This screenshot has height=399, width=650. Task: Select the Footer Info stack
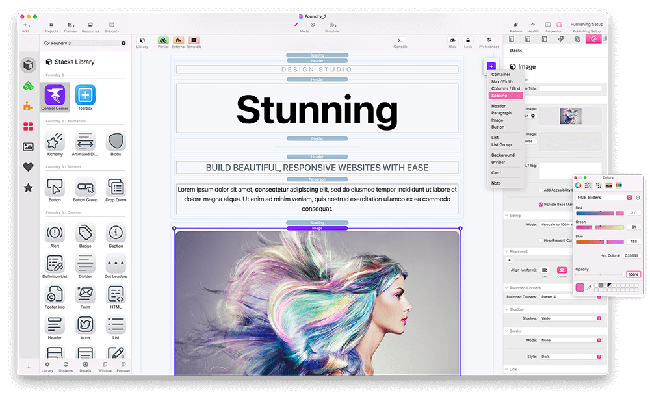coord(55,296)
